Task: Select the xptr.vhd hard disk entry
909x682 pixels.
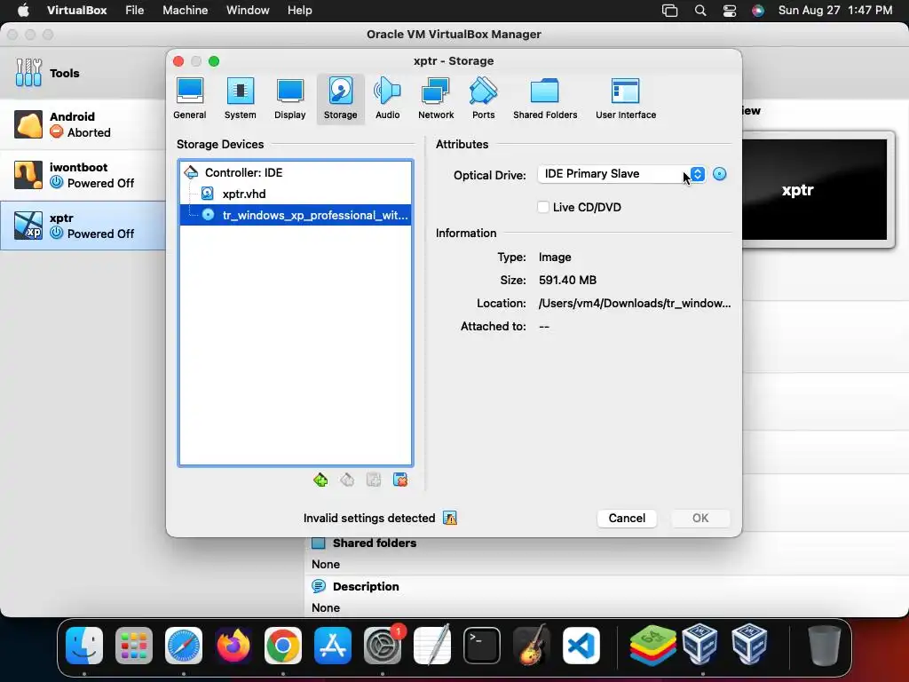Action: coord(295,194)
